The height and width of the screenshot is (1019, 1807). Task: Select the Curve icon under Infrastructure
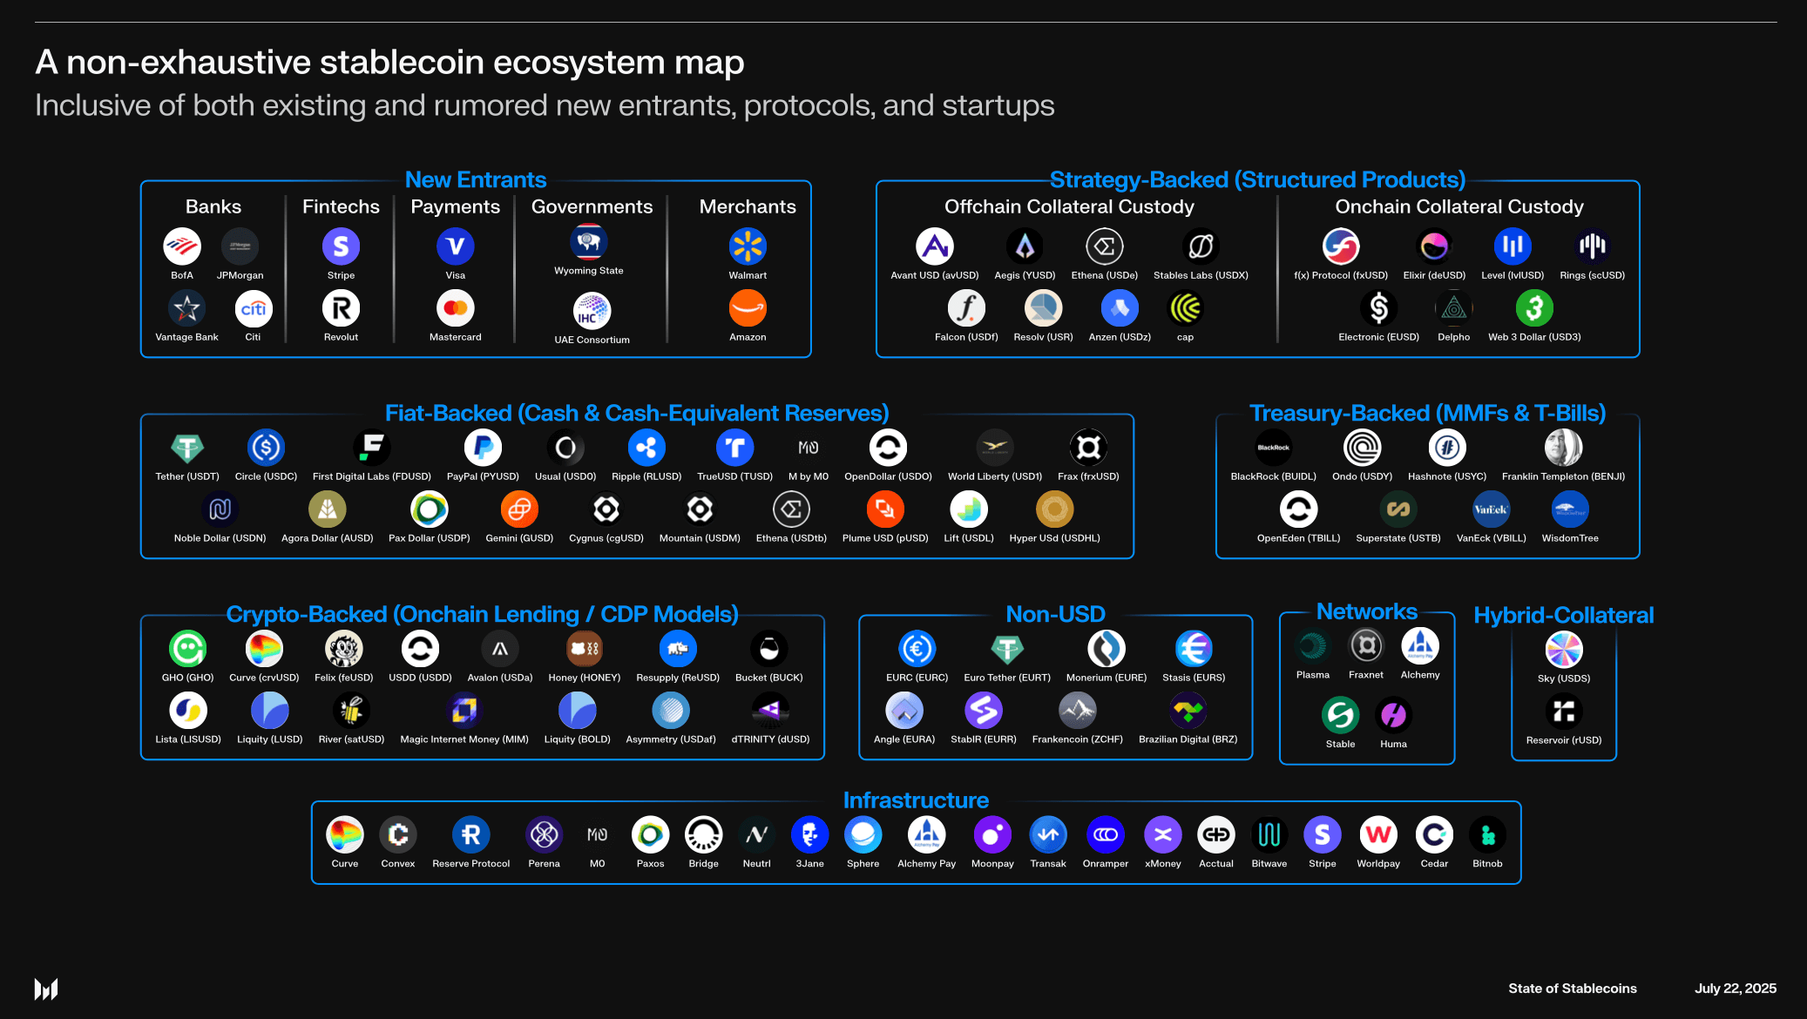coord(344,834)
